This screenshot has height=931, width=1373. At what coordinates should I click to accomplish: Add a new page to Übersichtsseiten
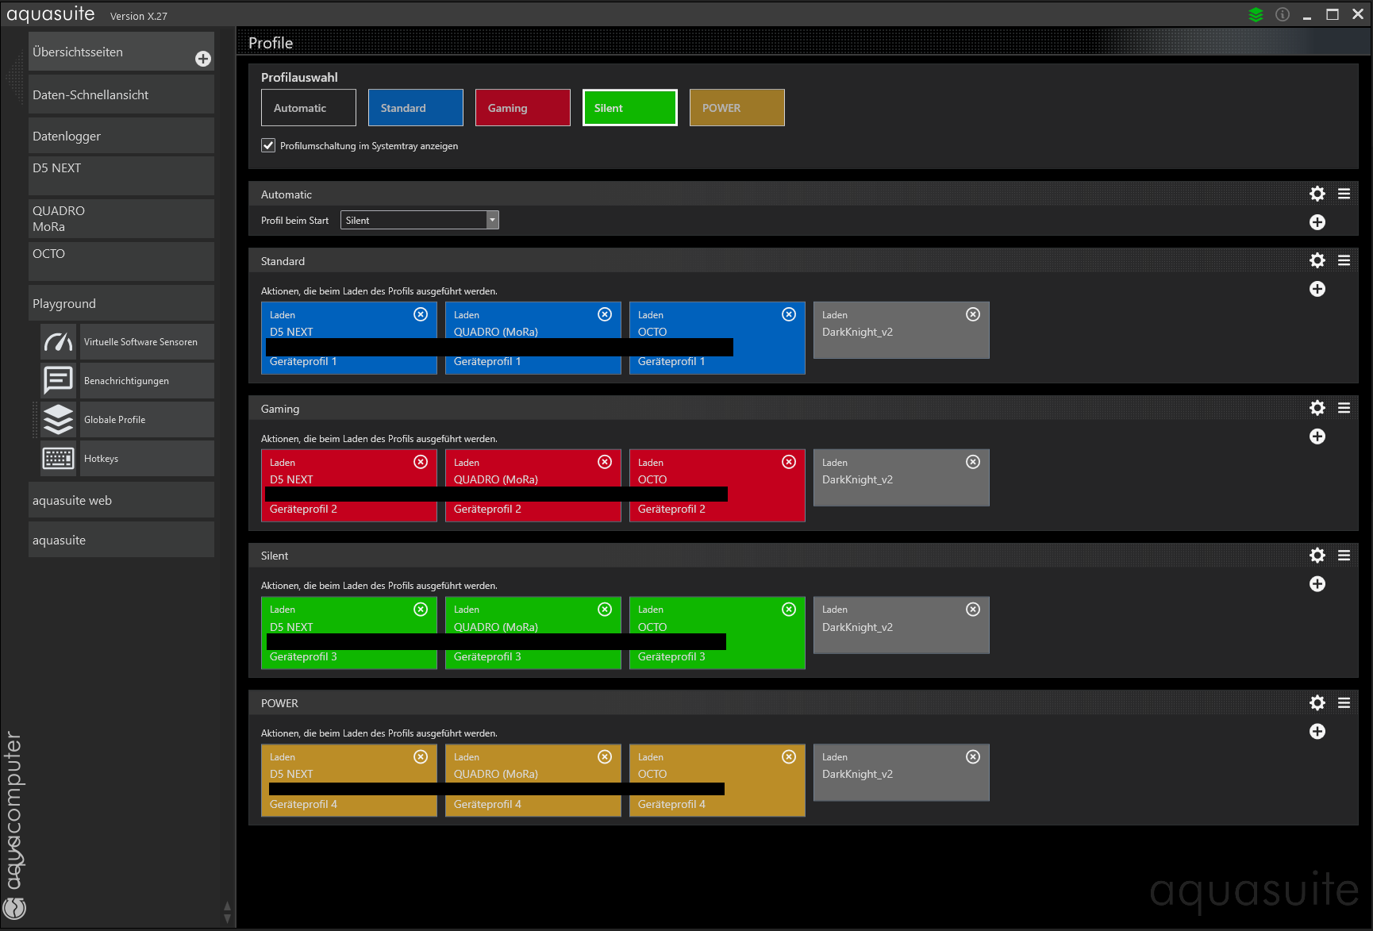[x=203, y=59]
